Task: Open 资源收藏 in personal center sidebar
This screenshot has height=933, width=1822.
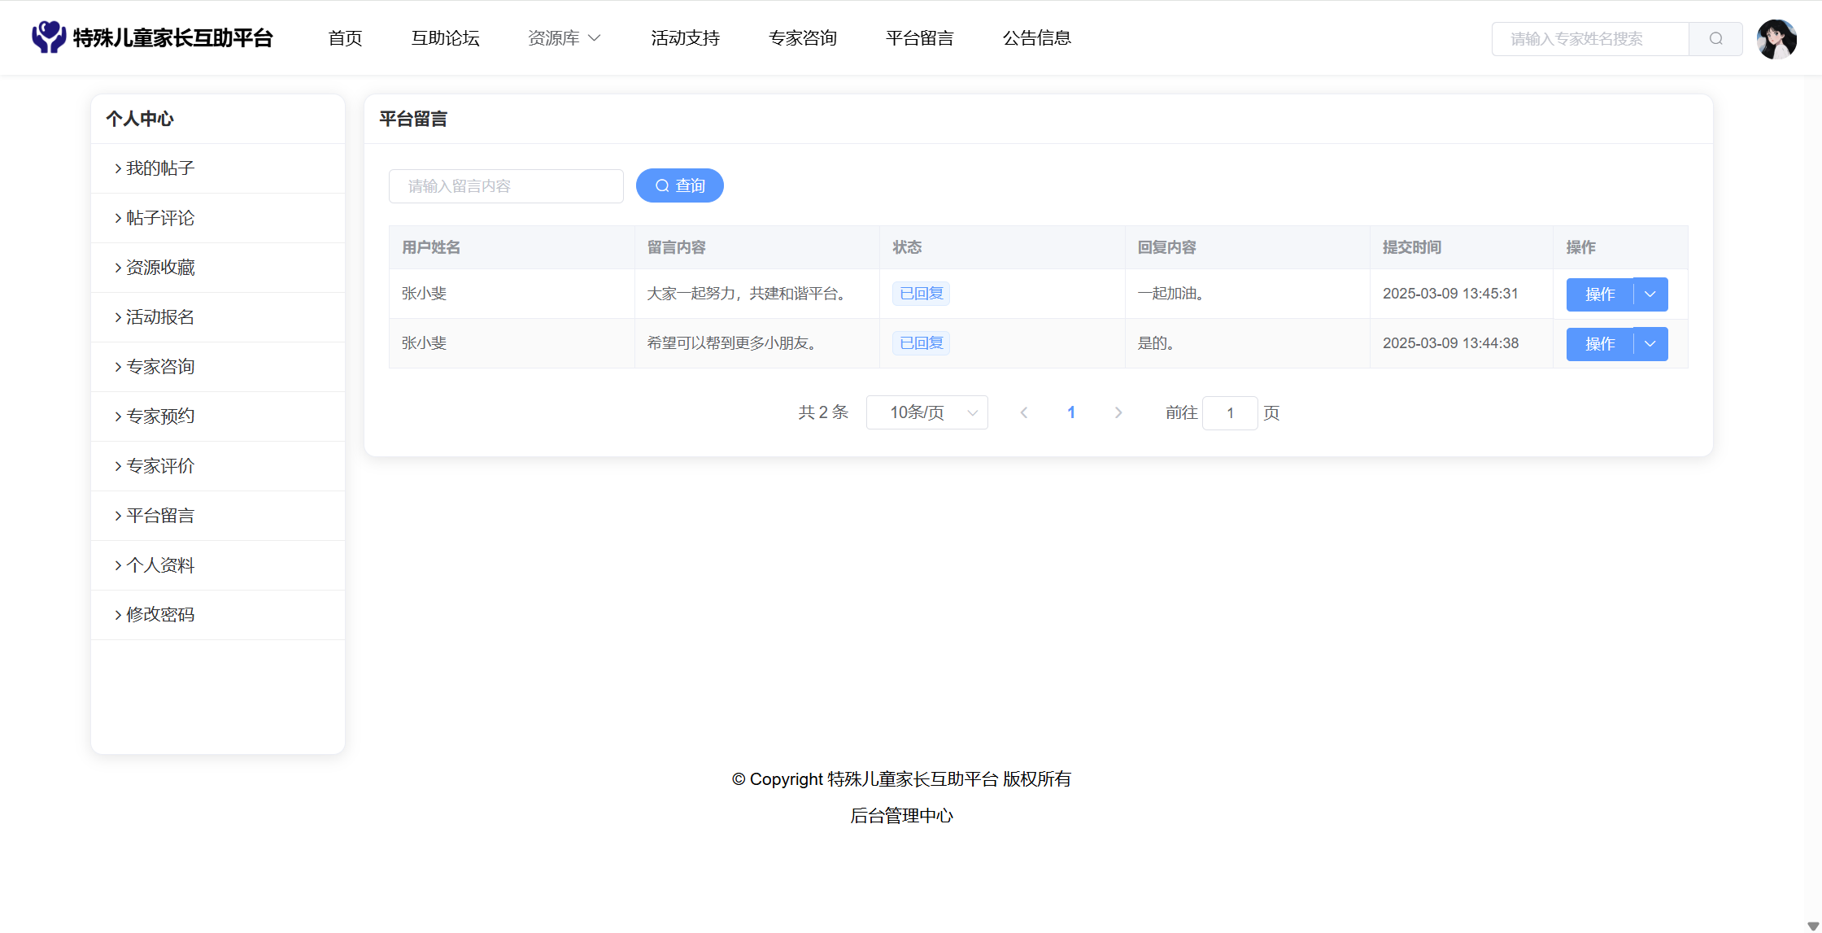Action: click(160, 268)
